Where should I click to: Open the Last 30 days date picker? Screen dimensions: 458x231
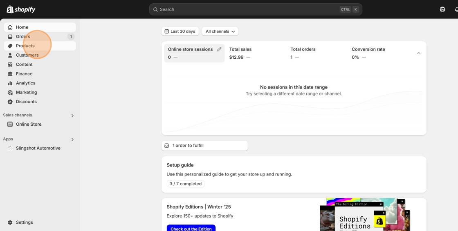coord(180,31)
